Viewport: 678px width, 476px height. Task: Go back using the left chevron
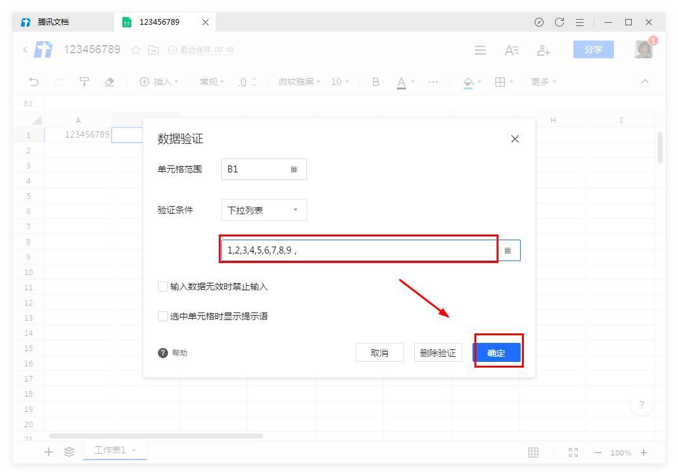(x=25, y=49)
